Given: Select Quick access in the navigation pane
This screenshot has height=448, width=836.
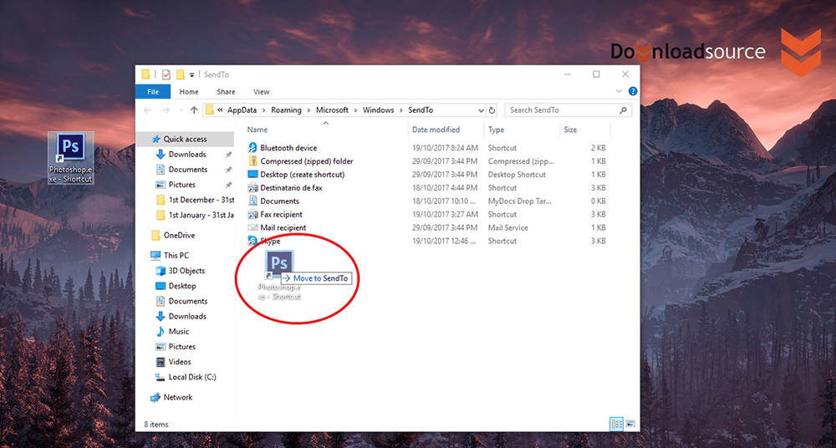Looking at the screenshot, I should point(185,140).
